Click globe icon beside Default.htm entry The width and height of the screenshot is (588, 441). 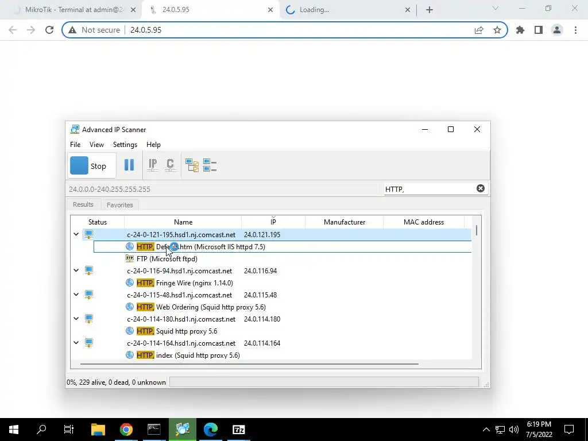130,246
